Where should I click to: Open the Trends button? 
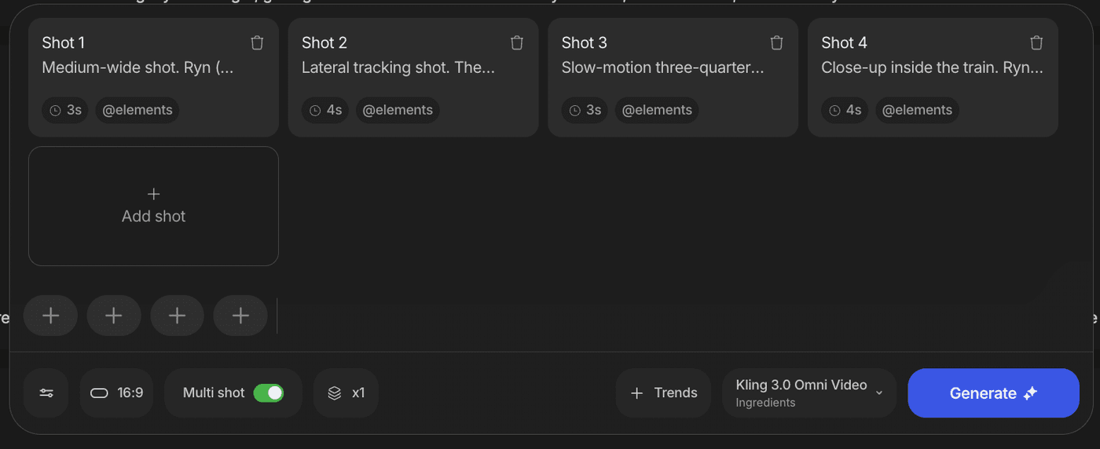665,393
